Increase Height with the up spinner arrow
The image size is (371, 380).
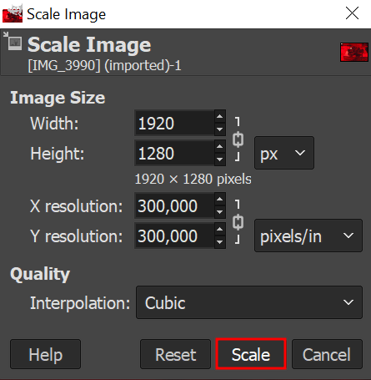(220, 147)
